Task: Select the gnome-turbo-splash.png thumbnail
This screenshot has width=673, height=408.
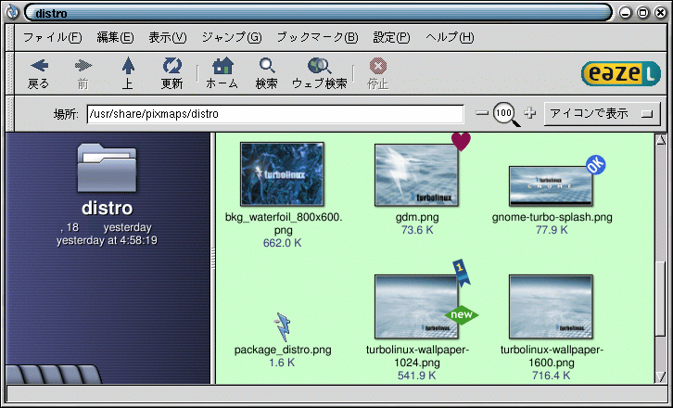Action: tap(552, 186)
